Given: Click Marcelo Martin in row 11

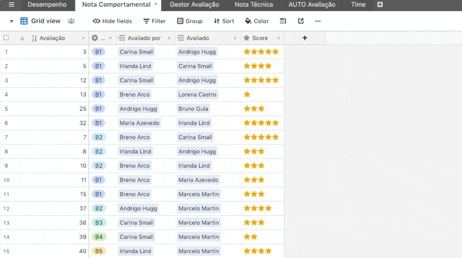Looking at the screenshot, I should (x=199, y=194).
